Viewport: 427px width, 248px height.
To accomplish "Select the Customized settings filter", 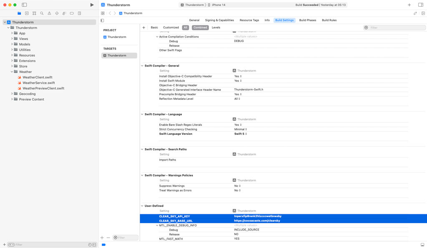I will point(170,27).
